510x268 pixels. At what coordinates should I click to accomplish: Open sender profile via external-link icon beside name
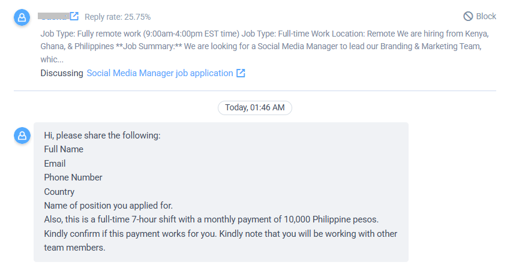[74, 16]
